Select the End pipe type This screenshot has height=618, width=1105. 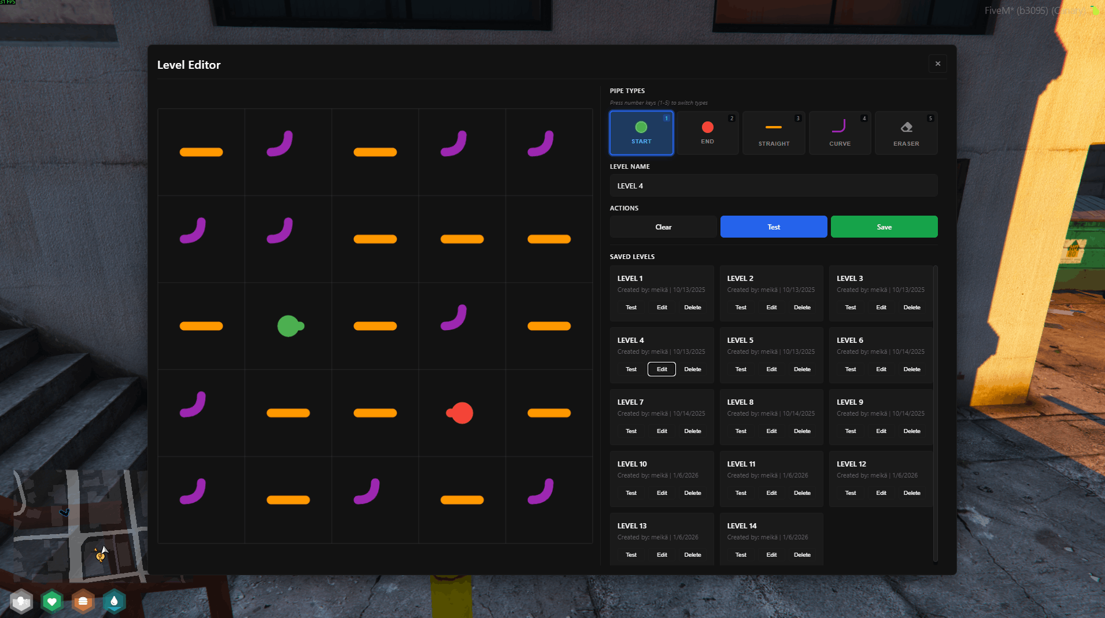coord(707,133)
